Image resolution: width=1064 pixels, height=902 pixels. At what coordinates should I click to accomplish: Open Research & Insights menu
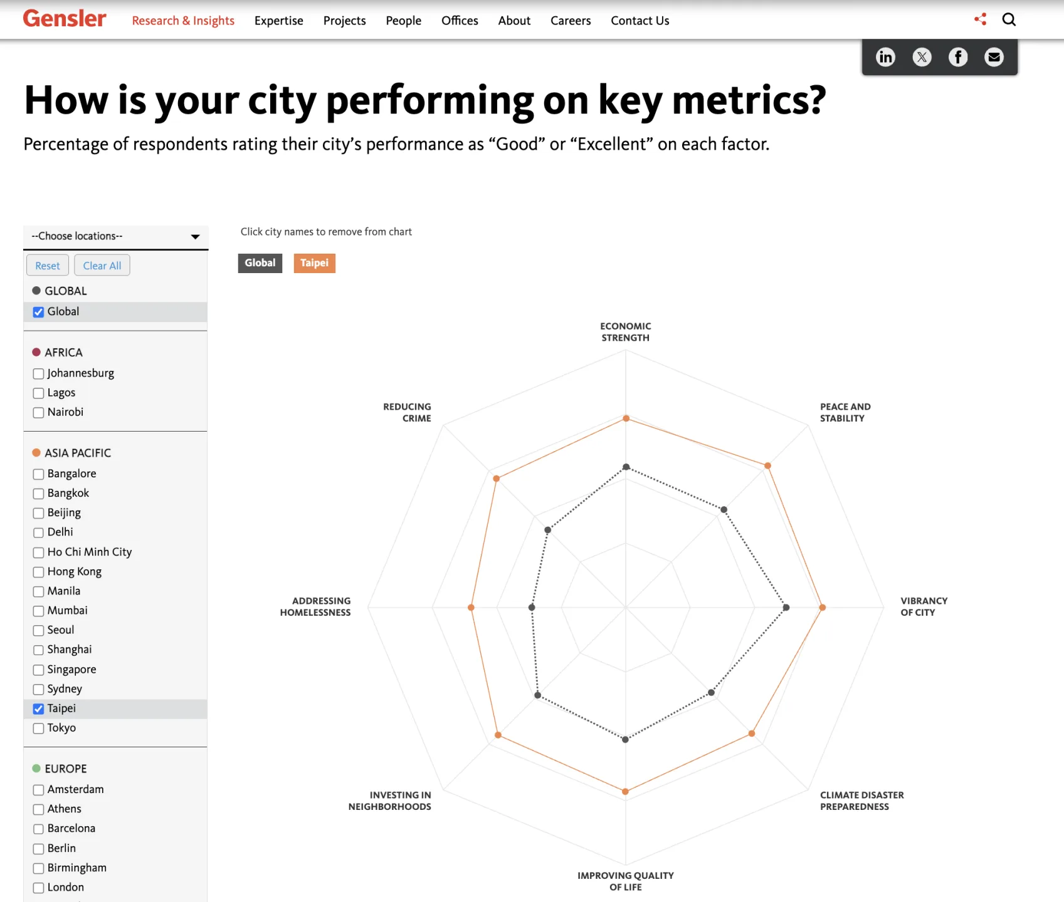click(x=183, y=21)
